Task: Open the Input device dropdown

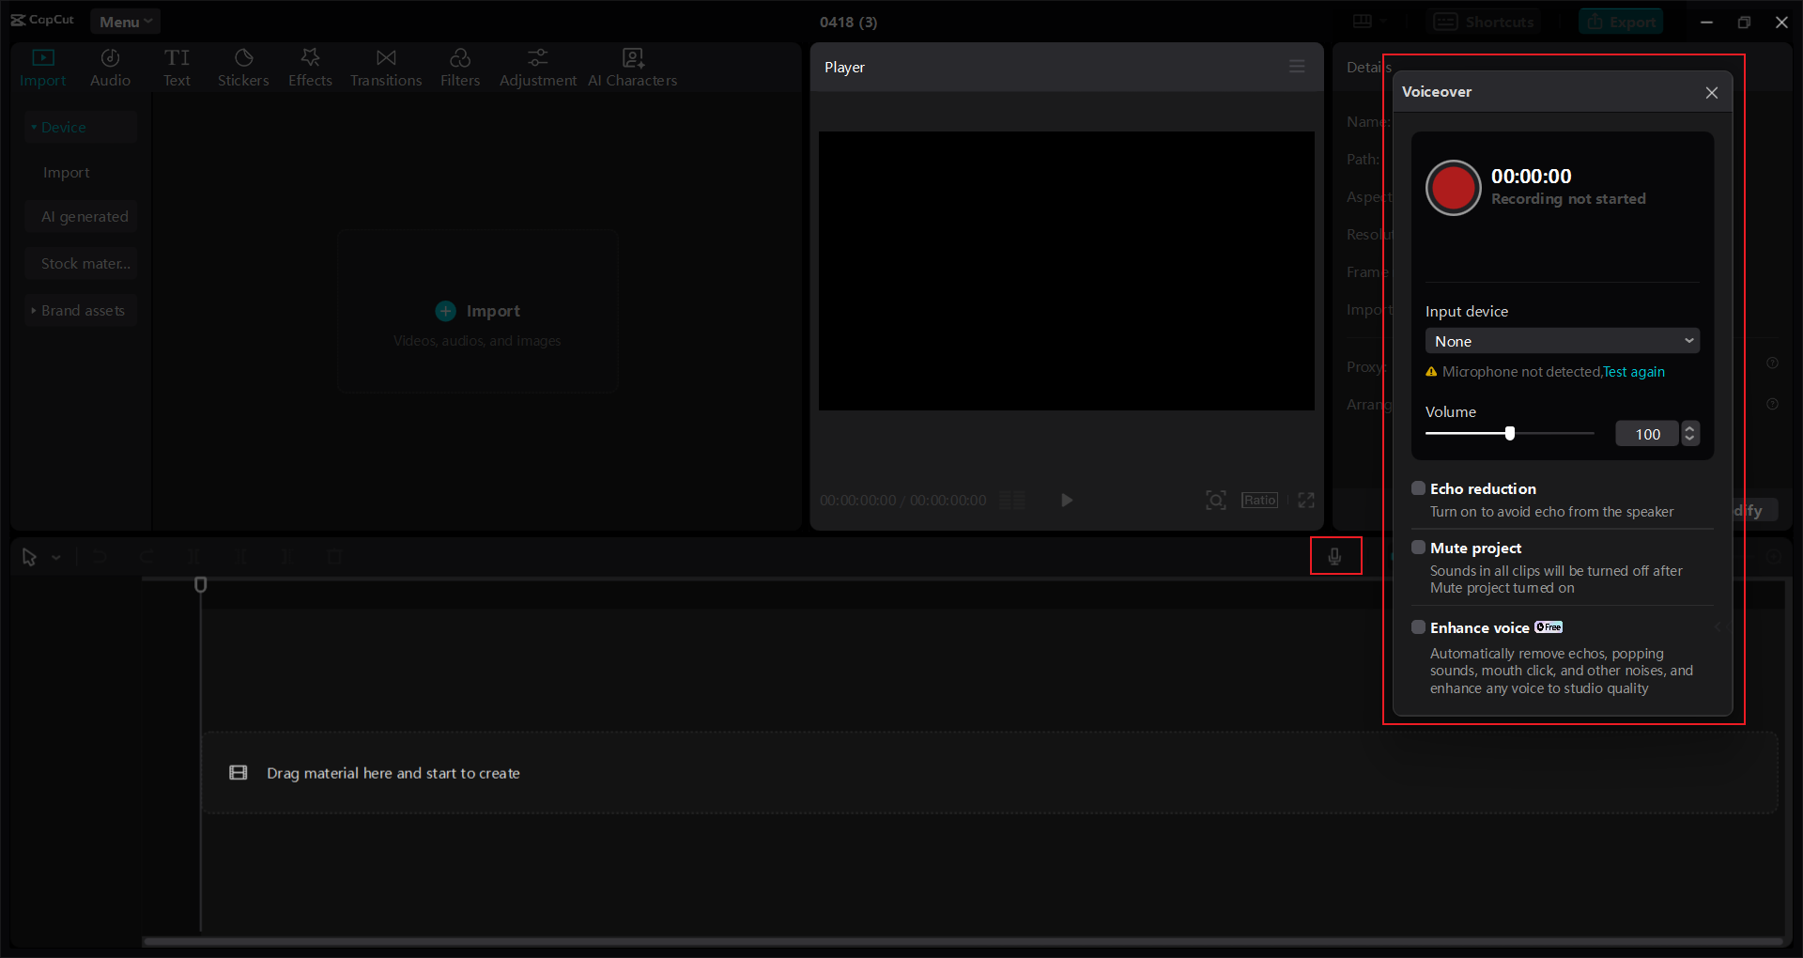Action: (1562, 340)
